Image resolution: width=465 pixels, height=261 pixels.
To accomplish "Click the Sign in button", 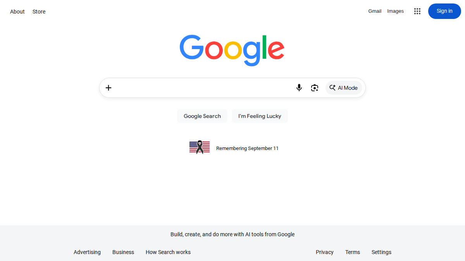I will click(x=444, y=11).
